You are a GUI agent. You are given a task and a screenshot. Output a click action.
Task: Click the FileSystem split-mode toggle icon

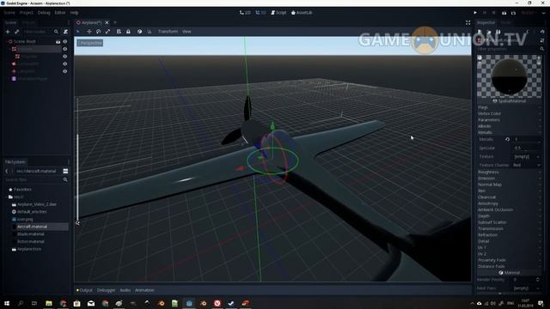pos(65,171)
